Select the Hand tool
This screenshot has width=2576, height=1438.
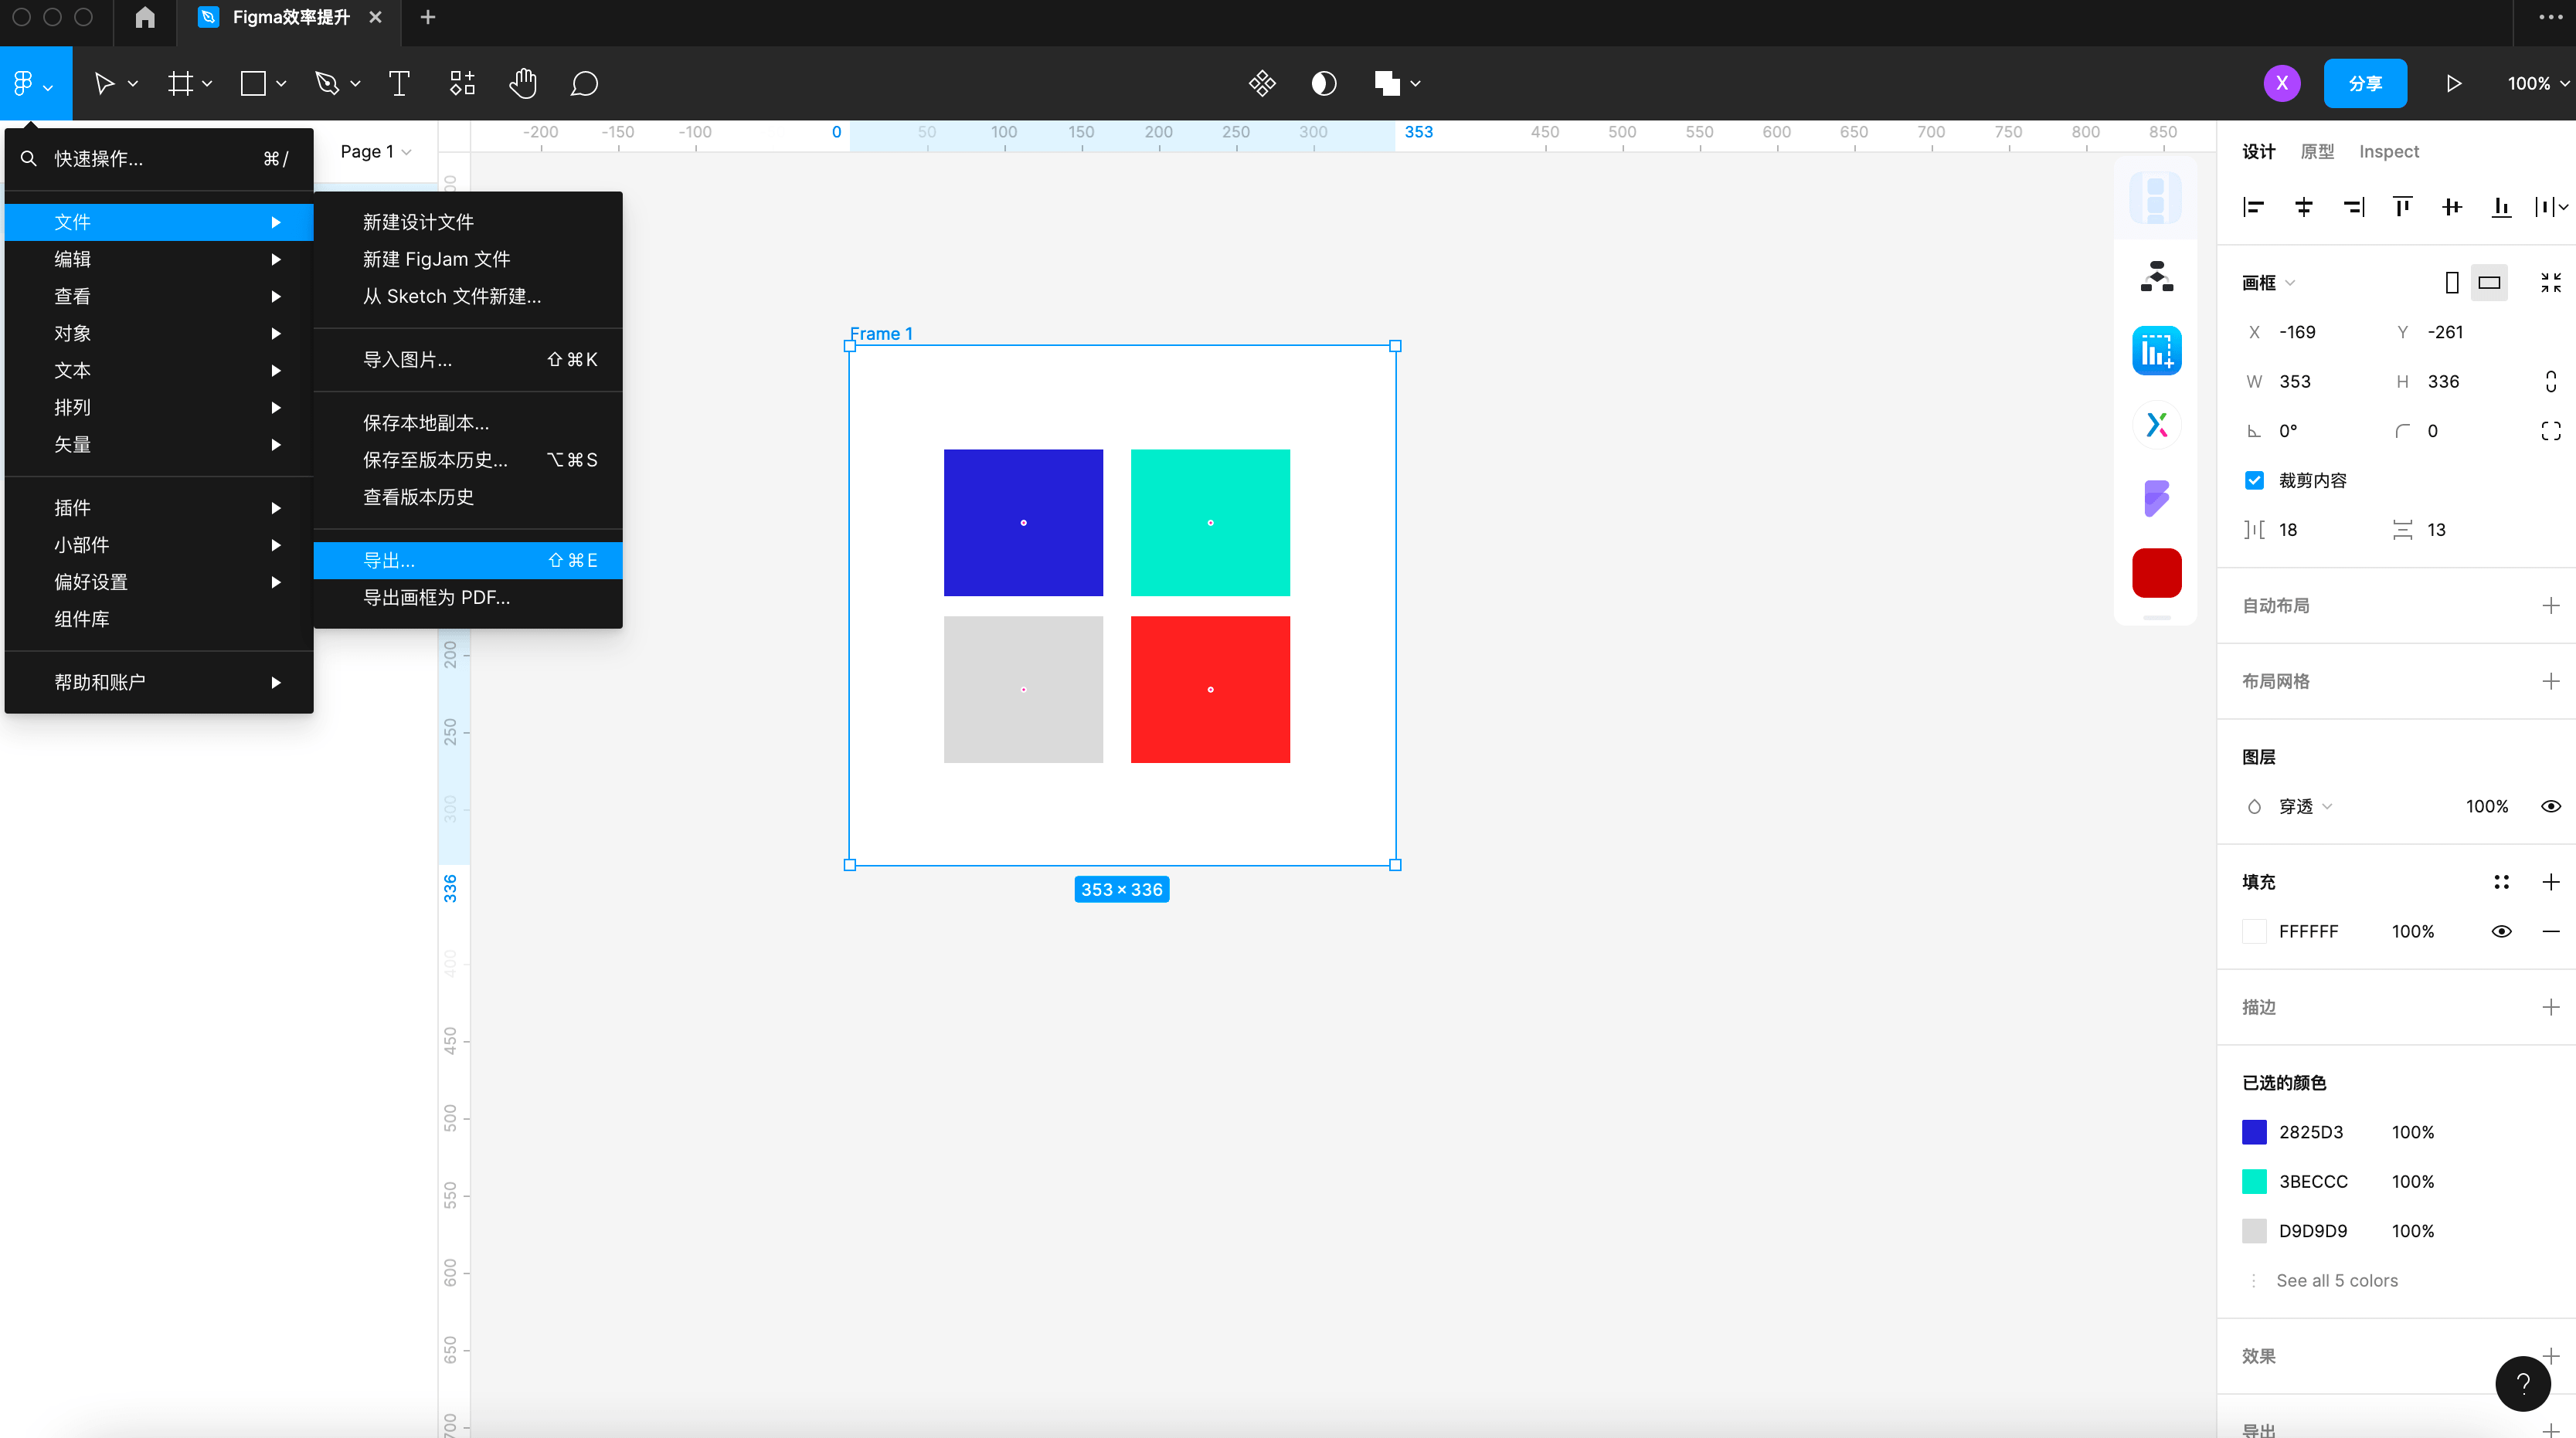tap(522, 83)
